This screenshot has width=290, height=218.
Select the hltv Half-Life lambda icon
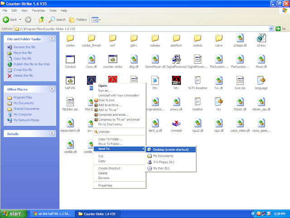176,80
